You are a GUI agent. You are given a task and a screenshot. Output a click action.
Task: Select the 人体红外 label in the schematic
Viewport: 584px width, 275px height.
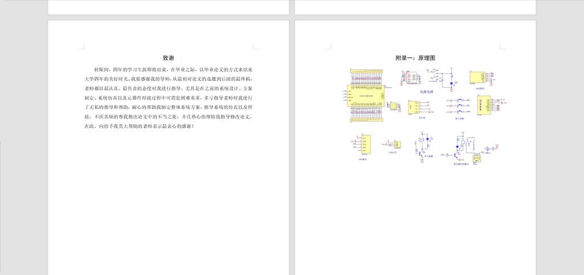pos(392,153)
